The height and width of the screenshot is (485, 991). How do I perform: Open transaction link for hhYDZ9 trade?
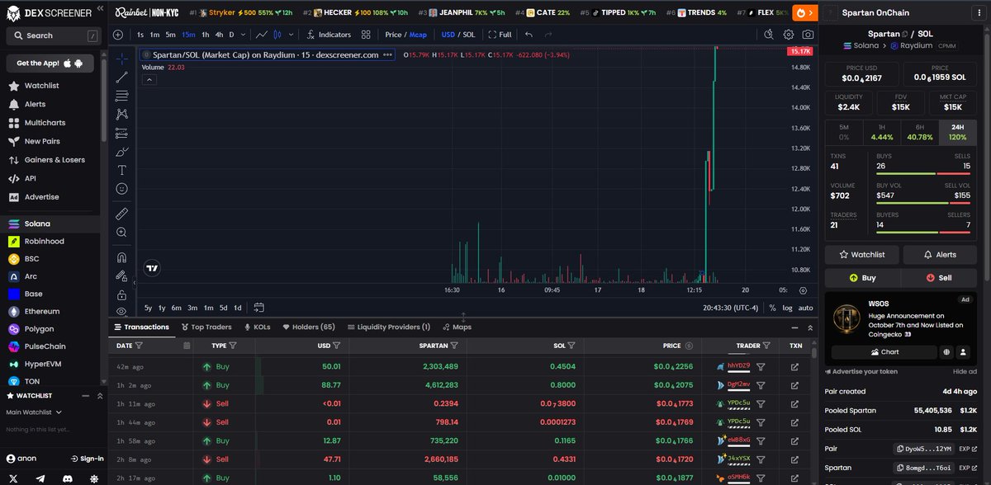pos(795,366)
